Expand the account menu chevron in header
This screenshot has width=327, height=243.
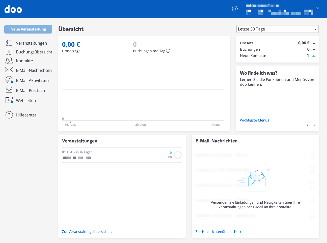coord(317,9)
